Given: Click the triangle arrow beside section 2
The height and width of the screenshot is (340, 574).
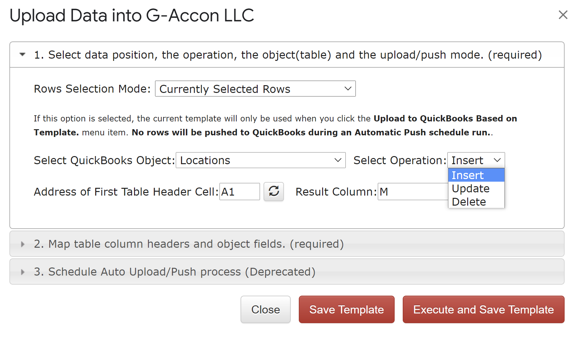Looking at the screenshot, I should click(22, 244).
